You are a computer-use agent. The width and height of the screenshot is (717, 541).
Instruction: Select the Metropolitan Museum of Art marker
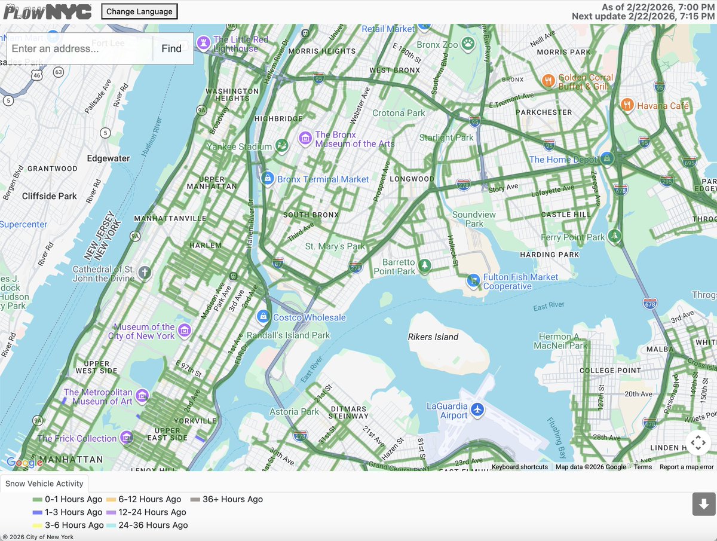[x=142, y=396]
